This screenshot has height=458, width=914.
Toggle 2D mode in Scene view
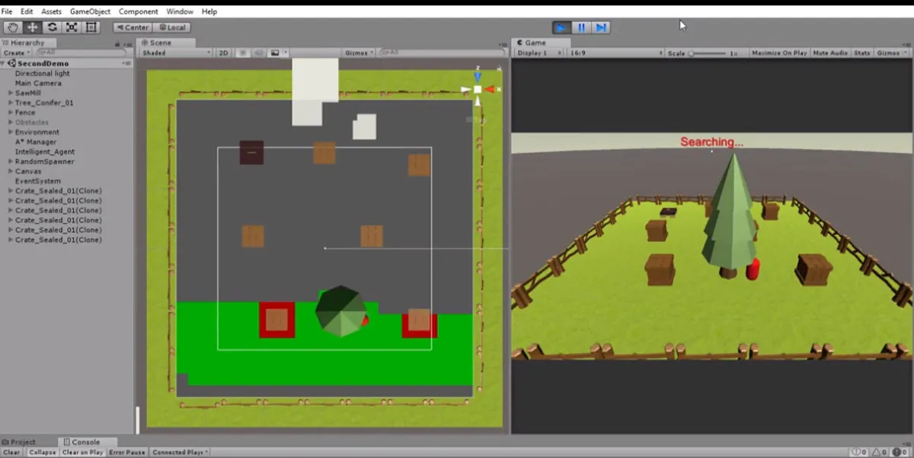224,53
